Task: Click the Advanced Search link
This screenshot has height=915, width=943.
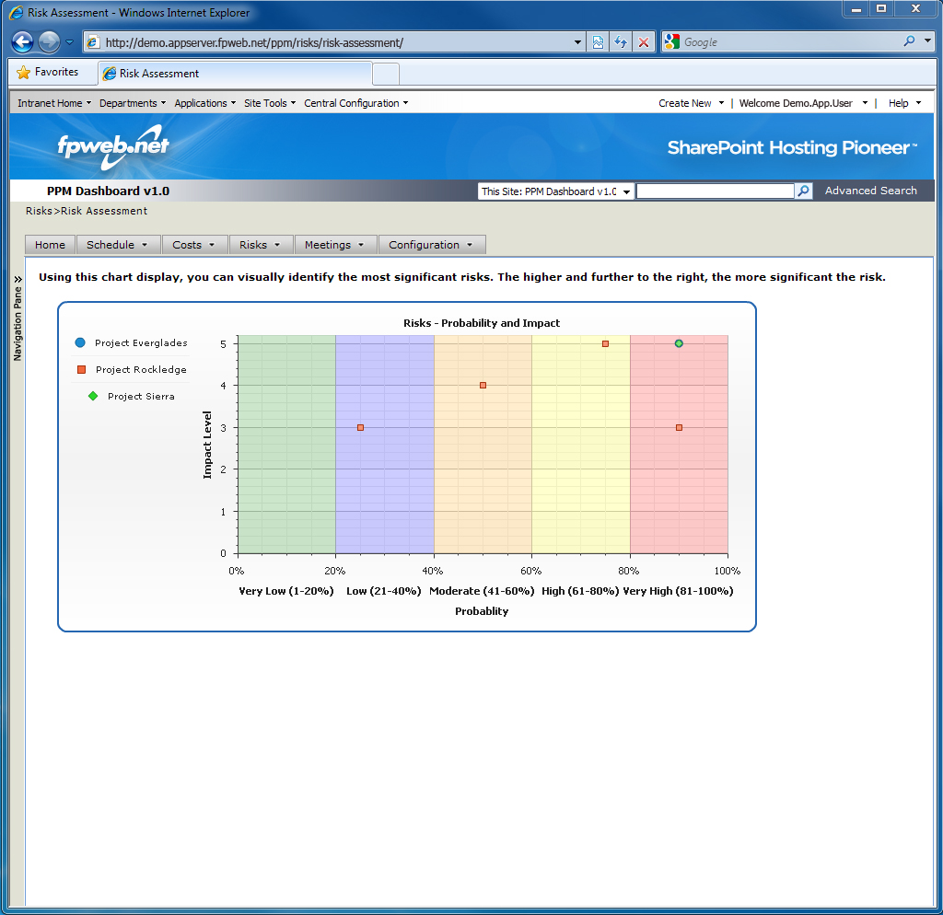Action: click(870, 191)
